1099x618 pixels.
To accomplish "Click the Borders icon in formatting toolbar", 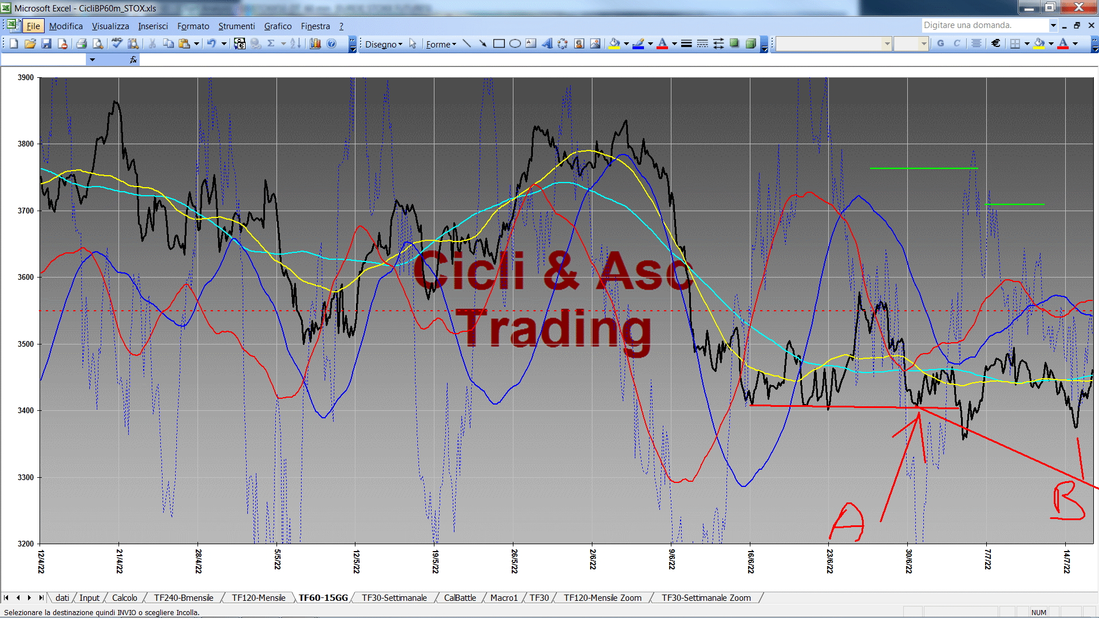I will (1015, 43).
